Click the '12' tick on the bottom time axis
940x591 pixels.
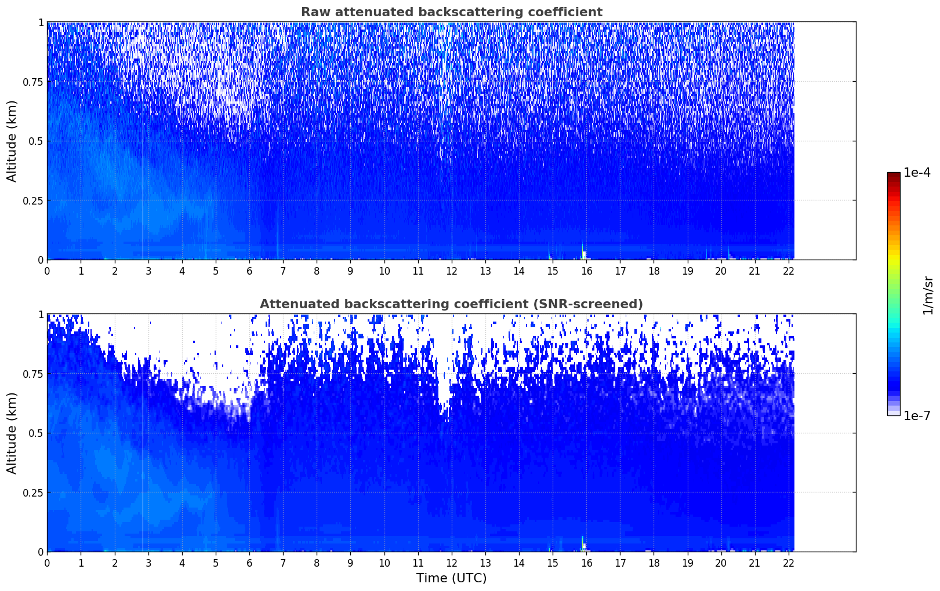(452, 563)
